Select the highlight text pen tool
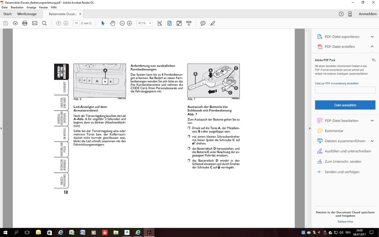Screen dimensions: 379x237 [x=213, y=23]
